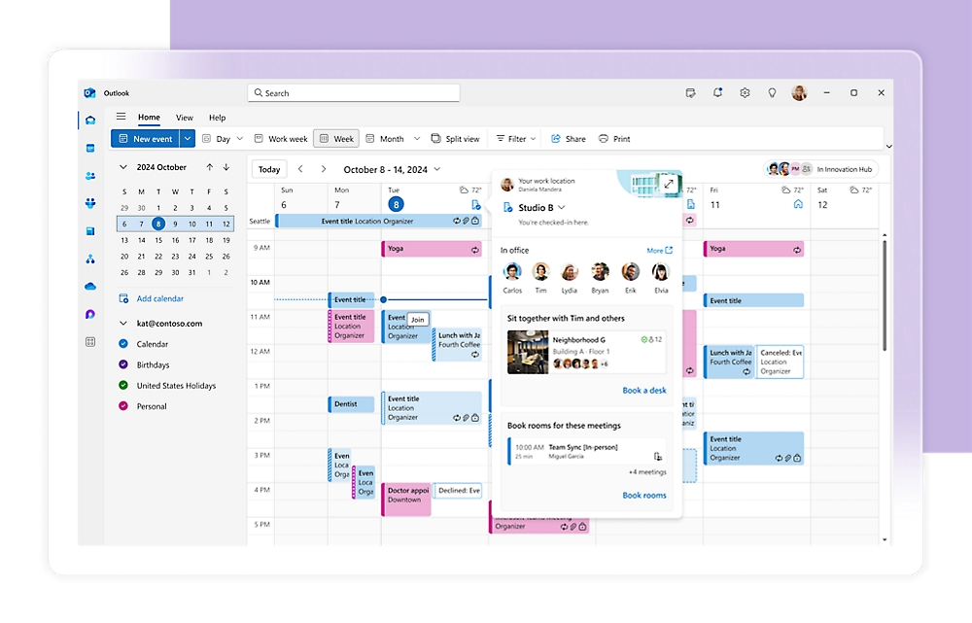Viewport: 972px width, 623px height.
Task: Open the Dentist event on Monday
Action: [351, 404]
